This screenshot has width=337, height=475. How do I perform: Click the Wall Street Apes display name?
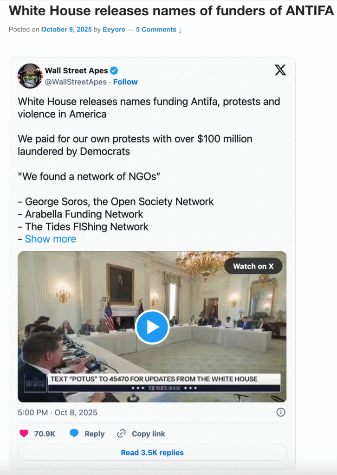[x=76, y=71]
